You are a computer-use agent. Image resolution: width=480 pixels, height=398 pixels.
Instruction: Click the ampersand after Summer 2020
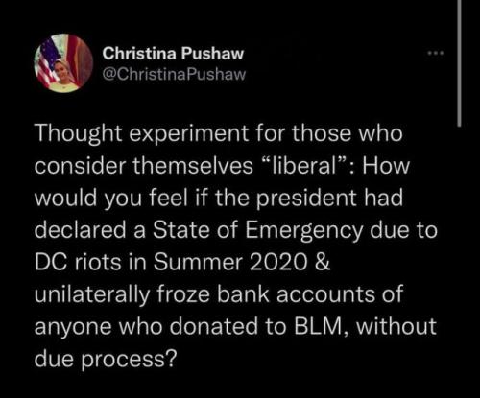pos(323,262)
